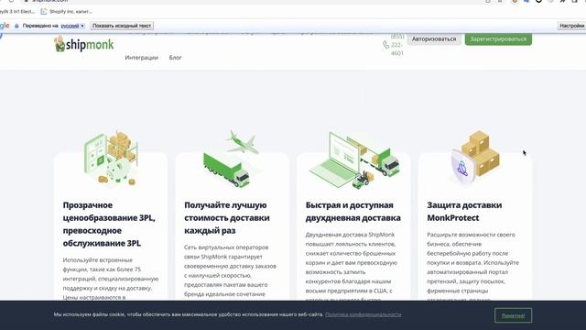The height and width of the screenshot is (330, 586).
Task: Click Показать исходный текст button
Action: 122,26
